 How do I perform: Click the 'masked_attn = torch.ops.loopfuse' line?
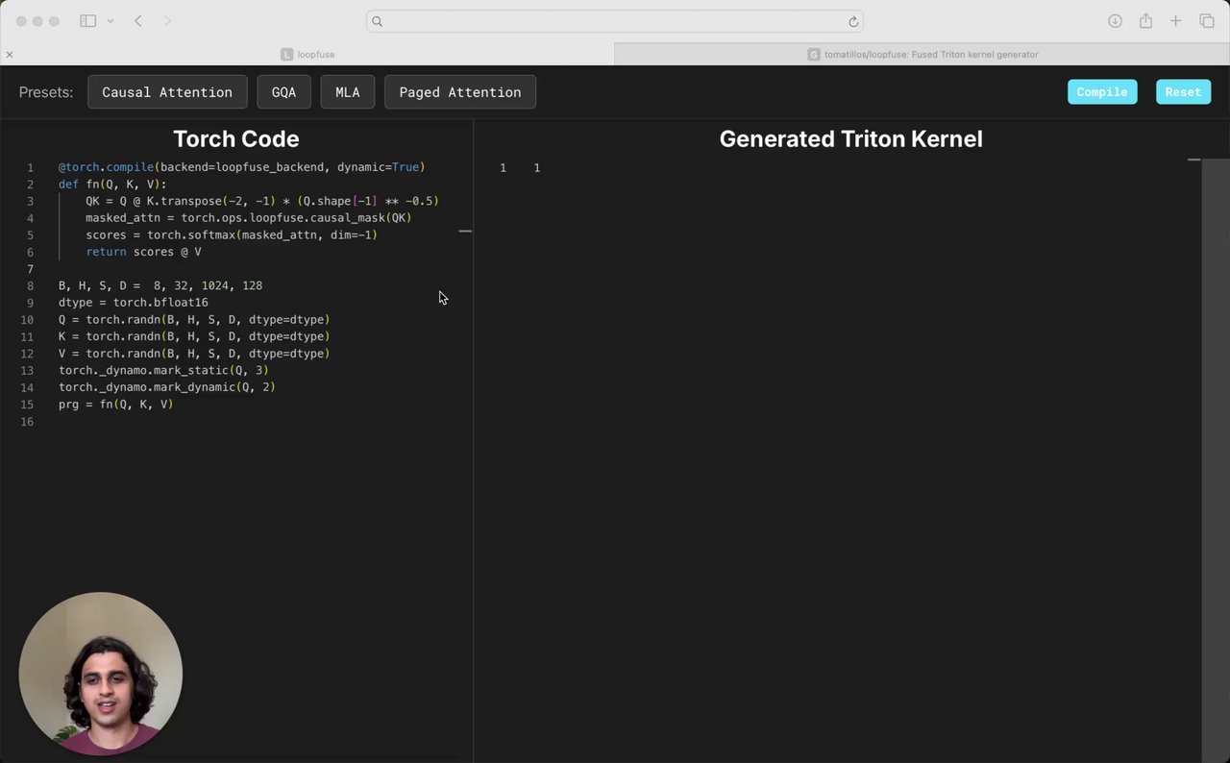[248, 218]
